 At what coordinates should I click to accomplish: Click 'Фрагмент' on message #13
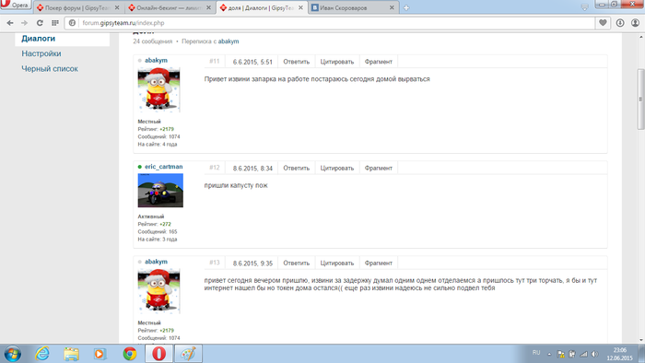[x=379, y=263]
